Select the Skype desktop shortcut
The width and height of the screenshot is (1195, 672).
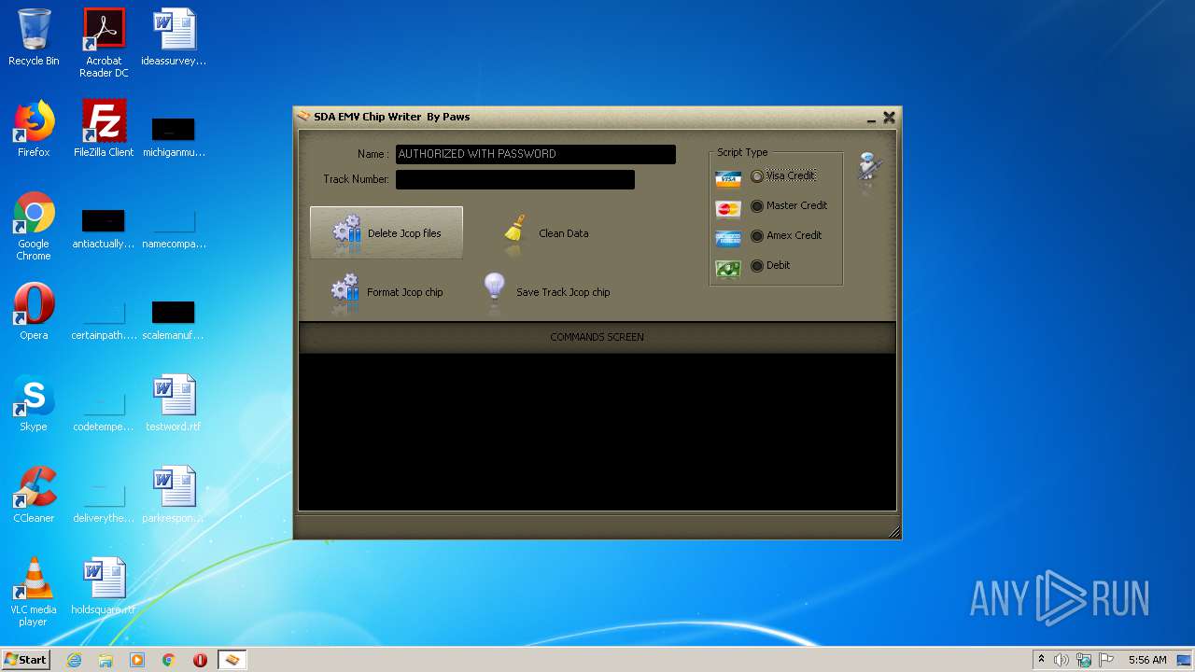pos(34,403)
